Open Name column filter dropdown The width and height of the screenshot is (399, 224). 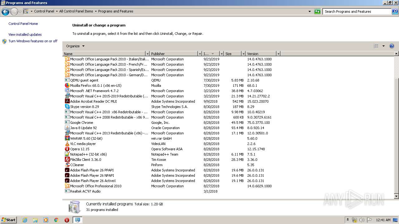pos(147,54)
